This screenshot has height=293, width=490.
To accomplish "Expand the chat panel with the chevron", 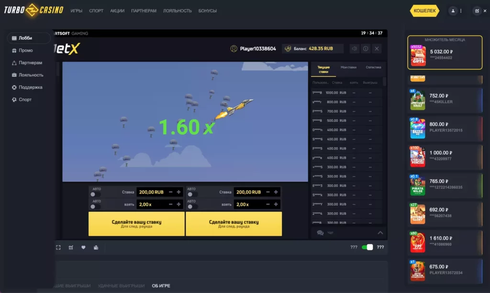I will tap(380, 233).
